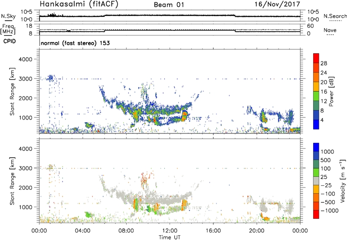This screenshot has height=240, width=347.
Task: Click the "60" tick on the Nave axis
Action: (310, 26)
